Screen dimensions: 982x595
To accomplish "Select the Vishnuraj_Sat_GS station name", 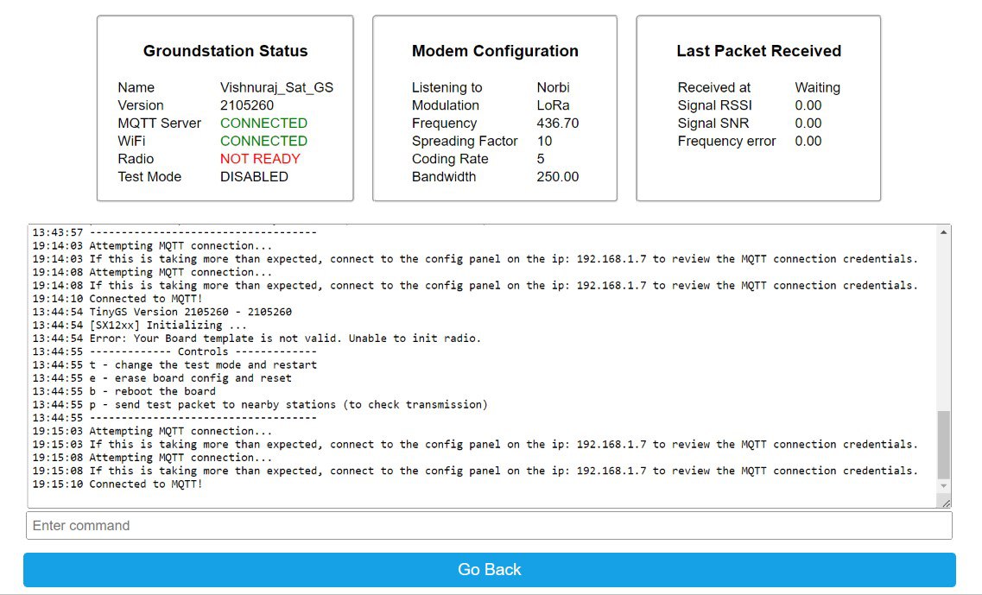I will click(x=276, y=87).
